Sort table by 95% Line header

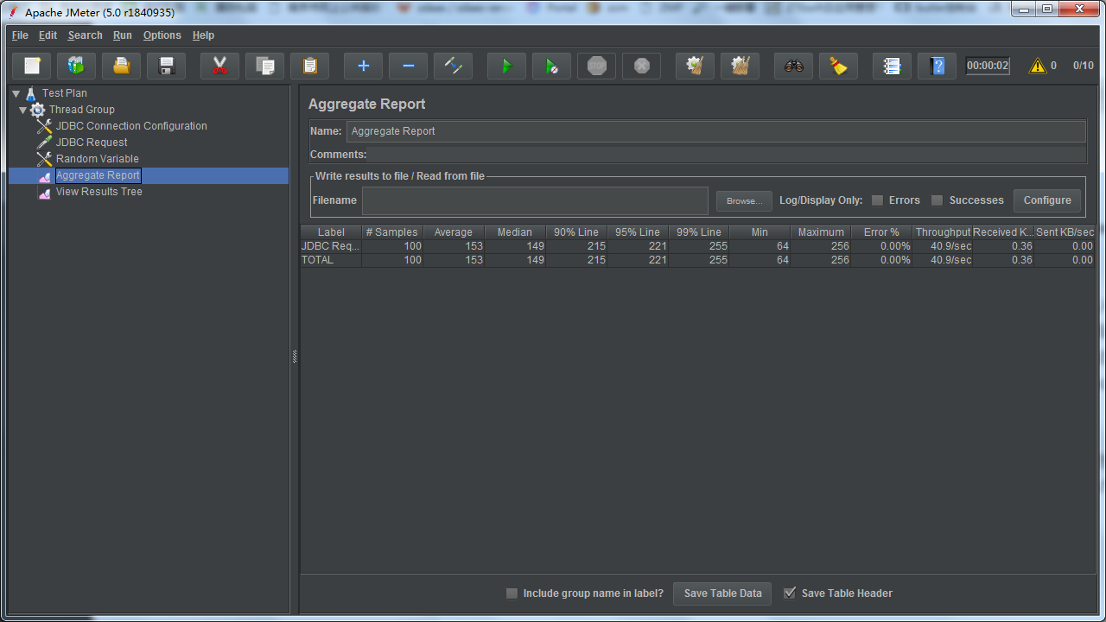[x=638, y=232]
